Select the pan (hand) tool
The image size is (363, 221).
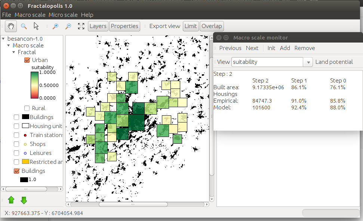10,26
